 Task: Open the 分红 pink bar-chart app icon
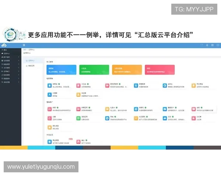click(x=193, y=118)
